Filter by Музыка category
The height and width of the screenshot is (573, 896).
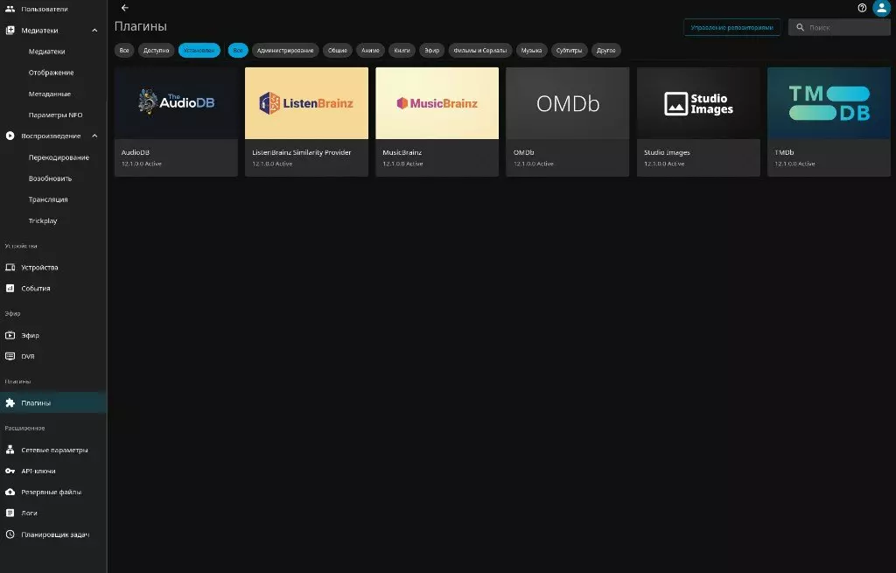pos(531,50)
